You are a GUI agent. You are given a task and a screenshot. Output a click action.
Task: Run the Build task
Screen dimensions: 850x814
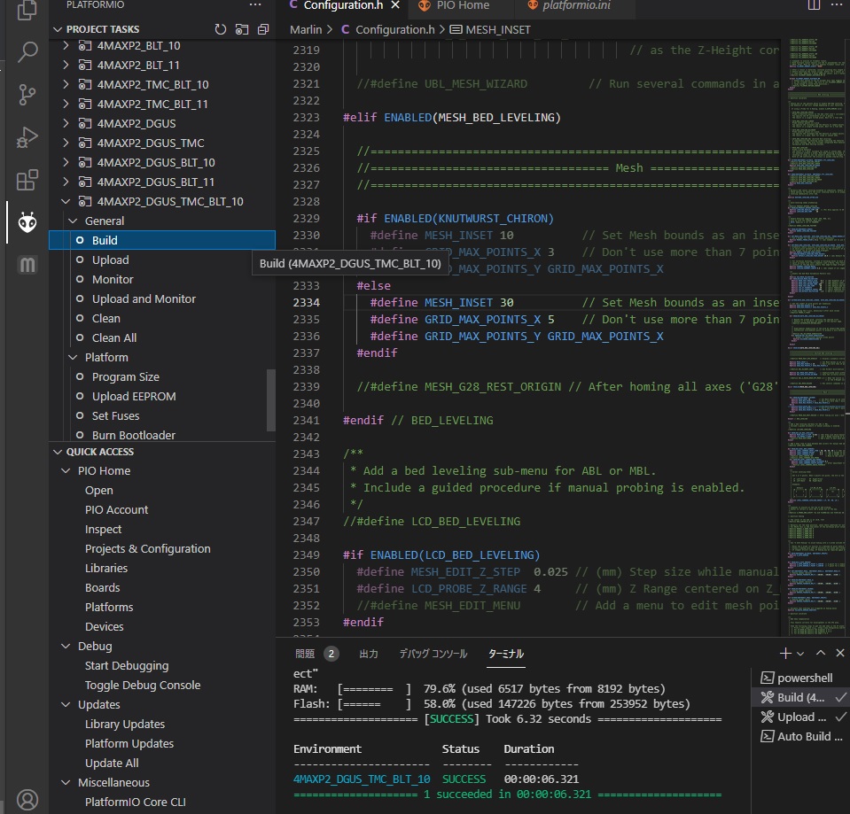pyautogui.click(x=162, y=240)
